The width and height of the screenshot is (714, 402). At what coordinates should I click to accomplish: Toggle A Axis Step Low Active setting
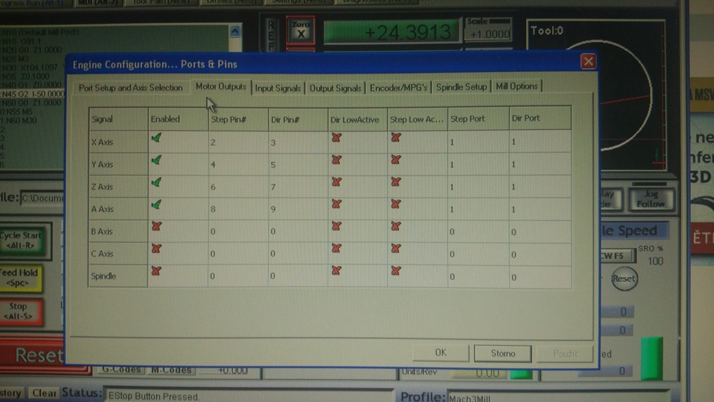point(396,205)
